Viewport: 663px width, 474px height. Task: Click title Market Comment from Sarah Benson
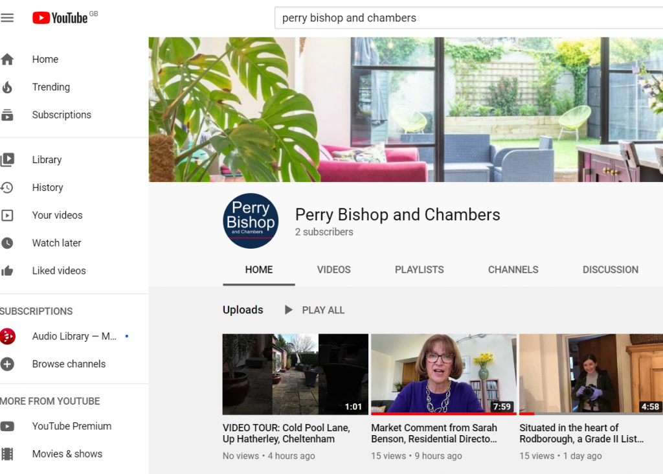click(x=434, y=433)
